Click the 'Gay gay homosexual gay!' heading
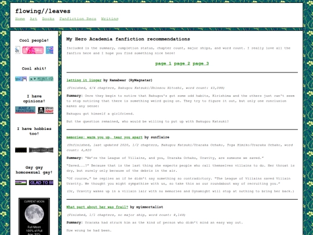The width and height of the screenshot is (313, 235). tap(34, 170)
